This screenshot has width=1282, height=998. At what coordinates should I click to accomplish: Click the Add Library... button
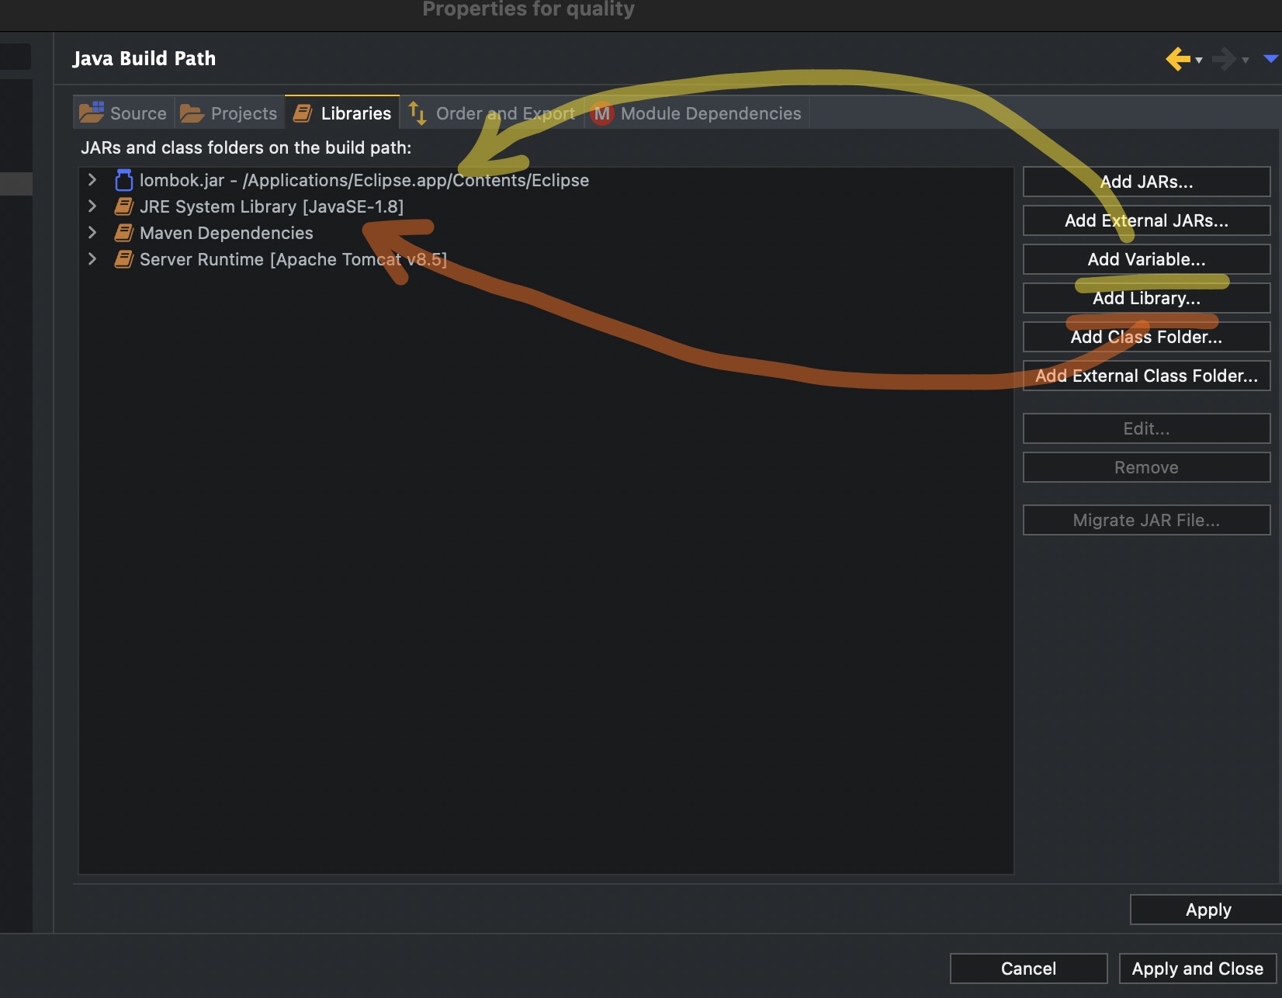(x=1146, y=298)
